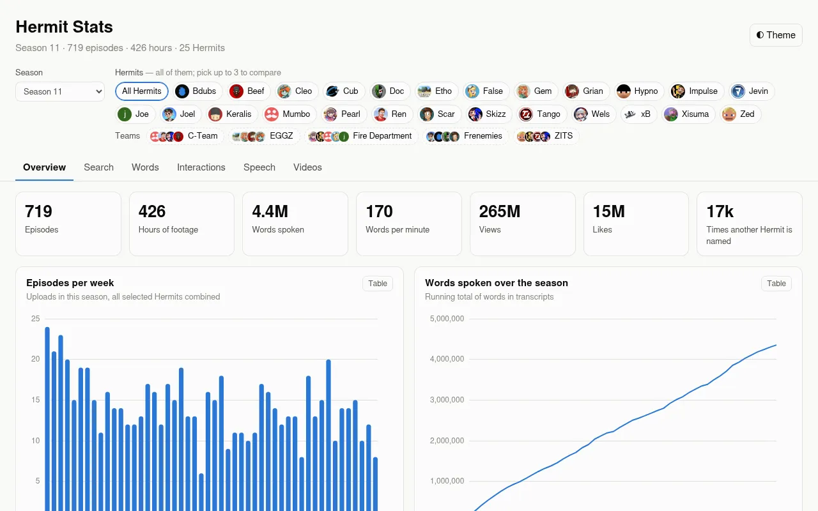Switch to the Search tab
818x511 pixels.
point(98,167)
